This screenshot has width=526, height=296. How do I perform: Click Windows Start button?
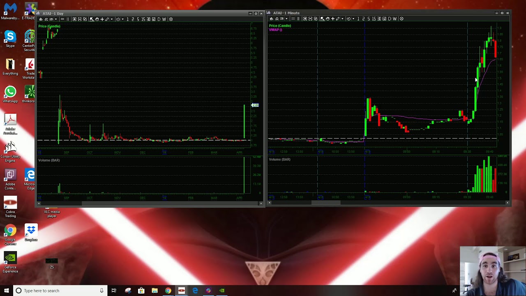(6, 291)
